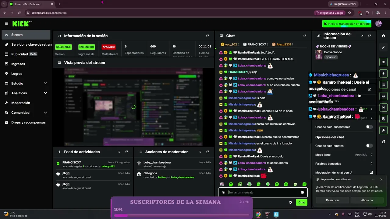
Task: Pop out the Información del stream panel
Action: [x=370, y=36]
